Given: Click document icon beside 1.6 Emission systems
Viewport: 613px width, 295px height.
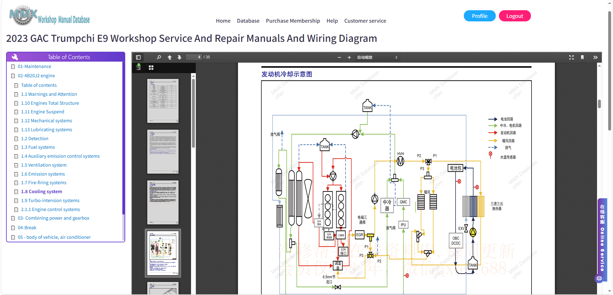Looking at the screenshot, I should tap(16, 174).
